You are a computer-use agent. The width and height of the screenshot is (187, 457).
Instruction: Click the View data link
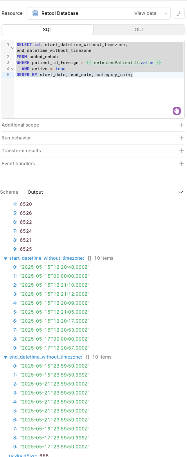pos(145,13)
